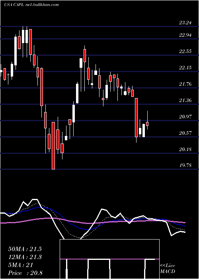
Task: Click the 23.24 price level label
Action: pyautogui.click(x=185, y=23)
